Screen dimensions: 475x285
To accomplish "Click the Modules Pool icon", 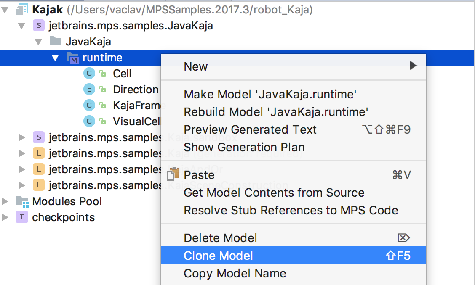I will [x=22, y=201].
